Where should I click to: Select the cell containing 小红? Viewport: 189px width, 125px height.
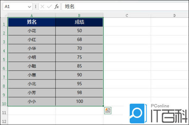click(x=32, y=40)
